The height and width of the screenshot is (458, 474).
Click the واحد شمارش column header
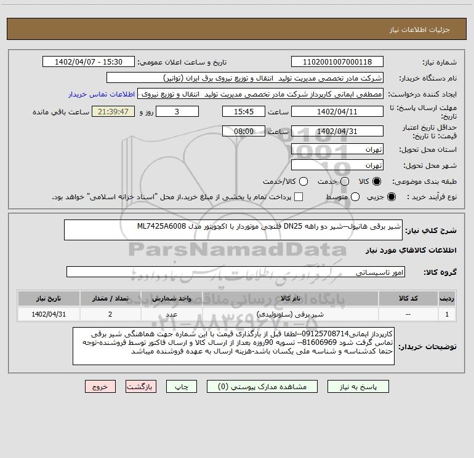coord(171,298)
